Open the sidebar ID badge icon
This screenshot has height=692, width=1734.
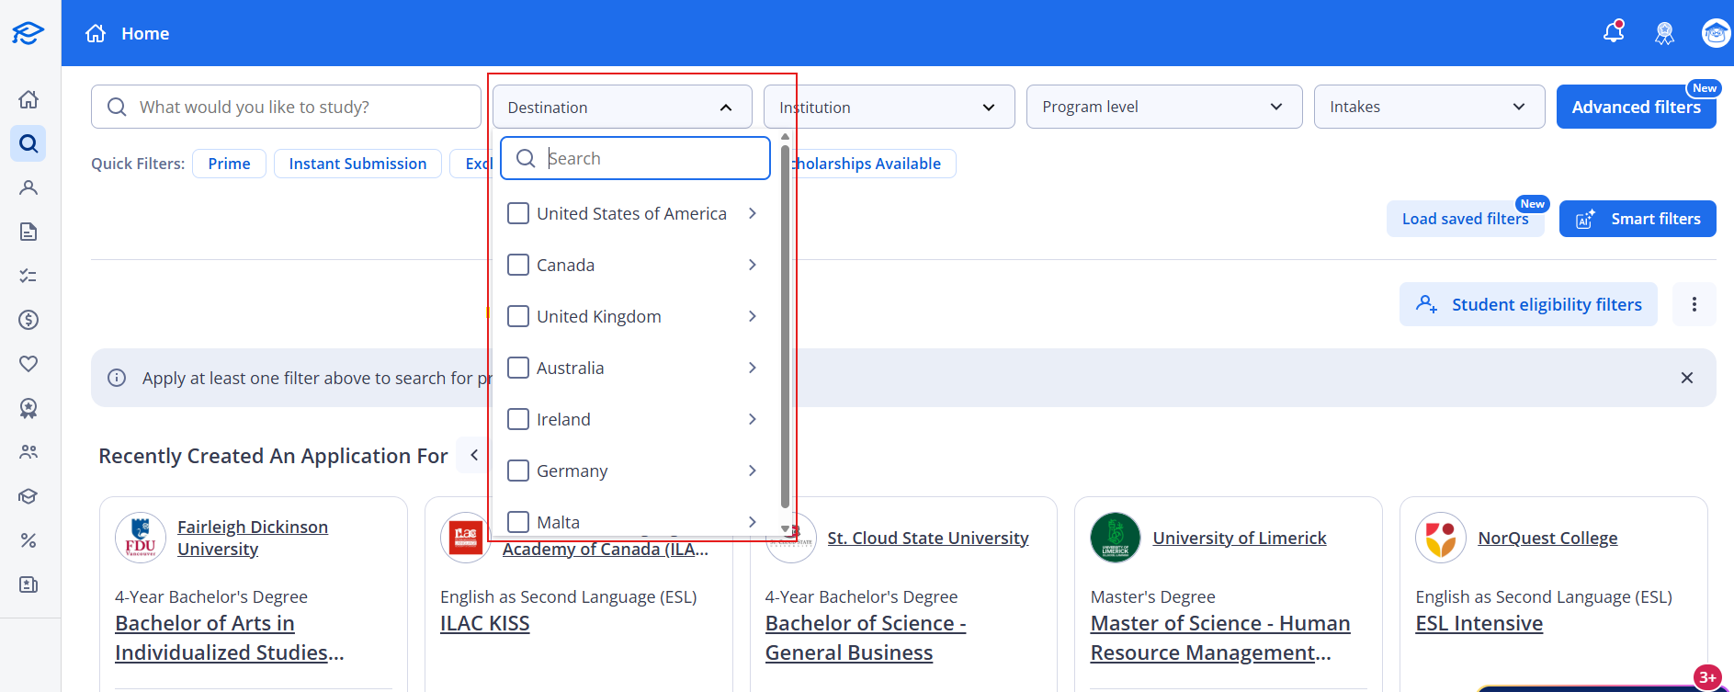(x=28, y=584)
